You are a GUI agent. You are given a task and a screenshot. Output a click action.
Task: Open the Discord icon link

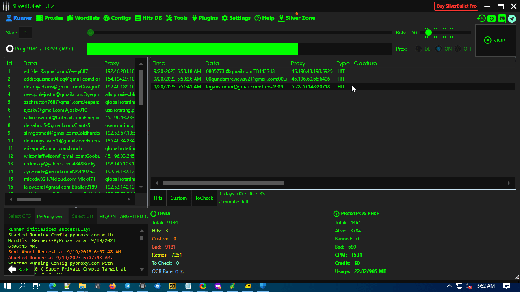point(502,18)
